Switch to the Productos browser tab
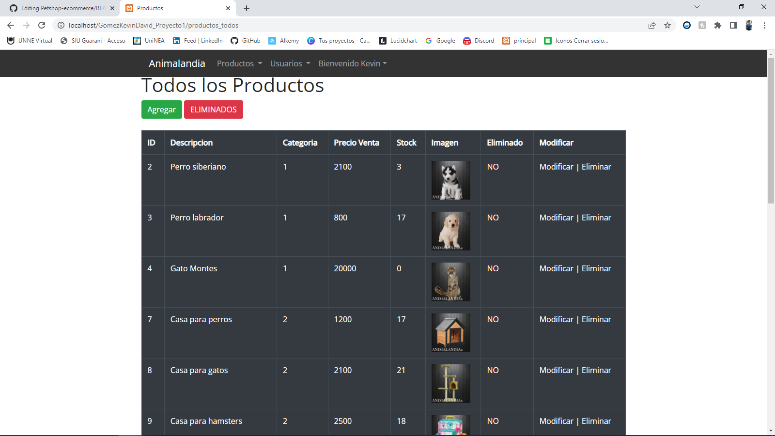 174,8
